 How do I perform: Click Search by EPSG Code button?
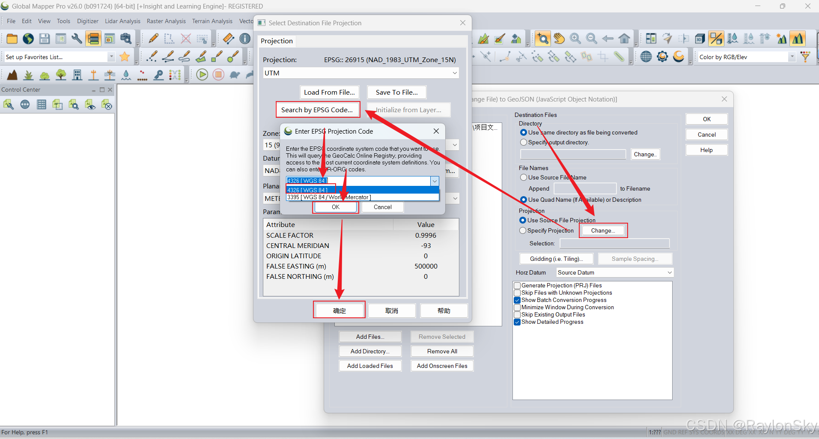pyautogui.click(x=317, y=110)
